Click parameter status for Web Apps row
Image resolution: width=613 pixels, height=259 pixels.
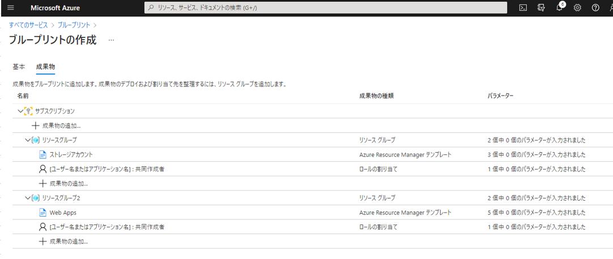pyautogui.click(x=537, y=213)
